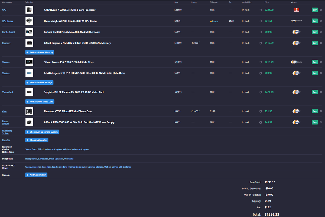Buy the Sapphire PULSE Radeon RX 9060 XT
This screenshot has height=217, width=325.
pyautogui.click(x=315, y=92)
